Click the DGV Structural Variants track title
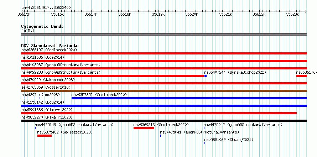This screenshot has width=317, height=157. click(x=50, y=46)
